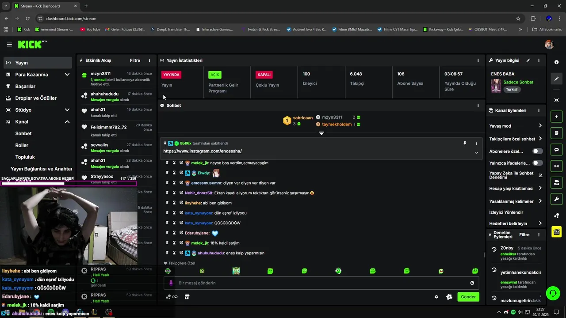
Task: Open the info icon in right toolbar
Action: point(556,62)
